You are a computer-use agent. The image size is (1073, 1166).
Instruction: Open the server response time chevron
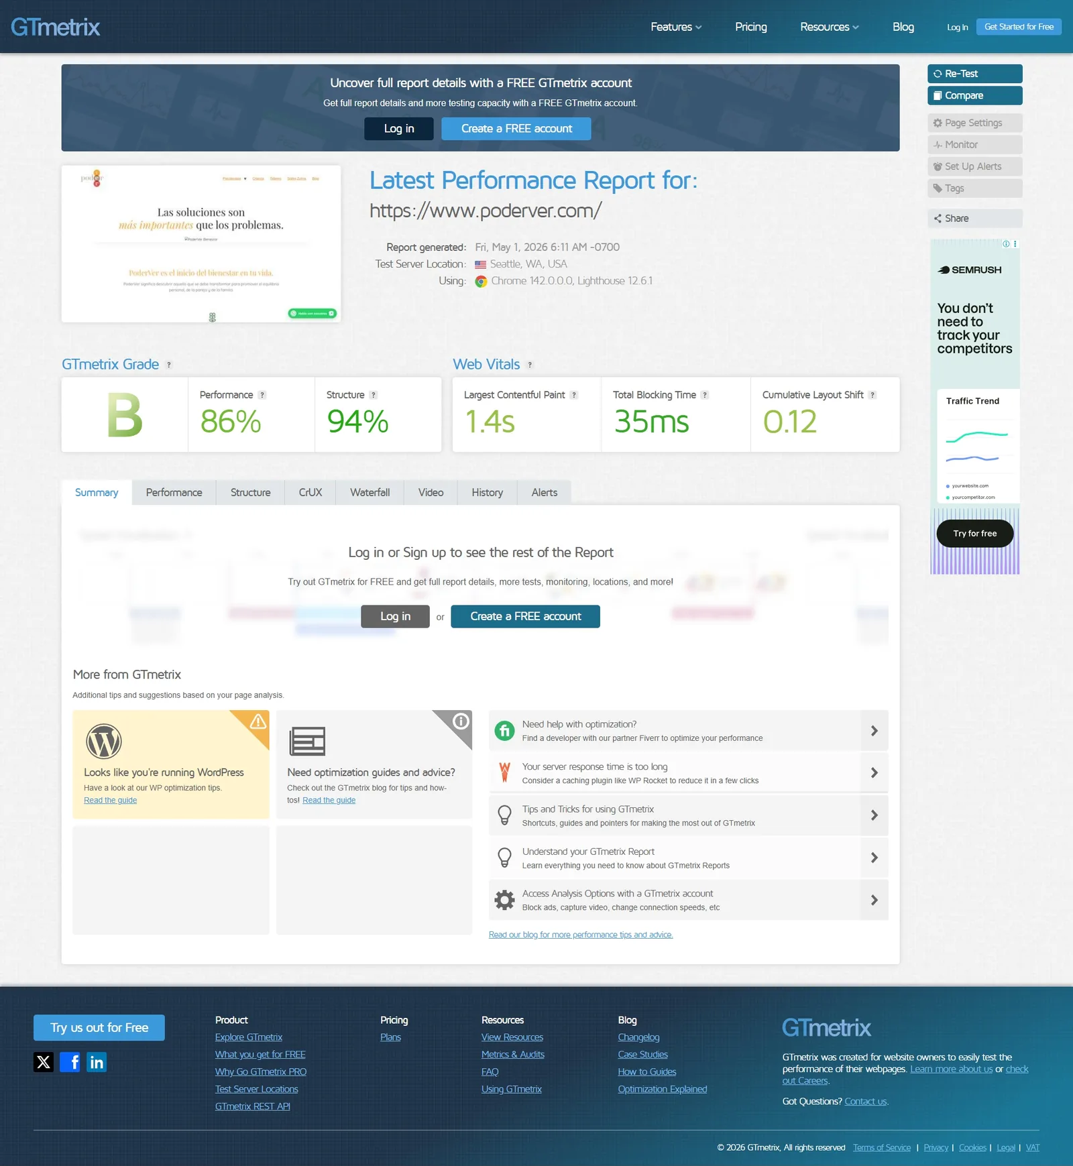874,773
